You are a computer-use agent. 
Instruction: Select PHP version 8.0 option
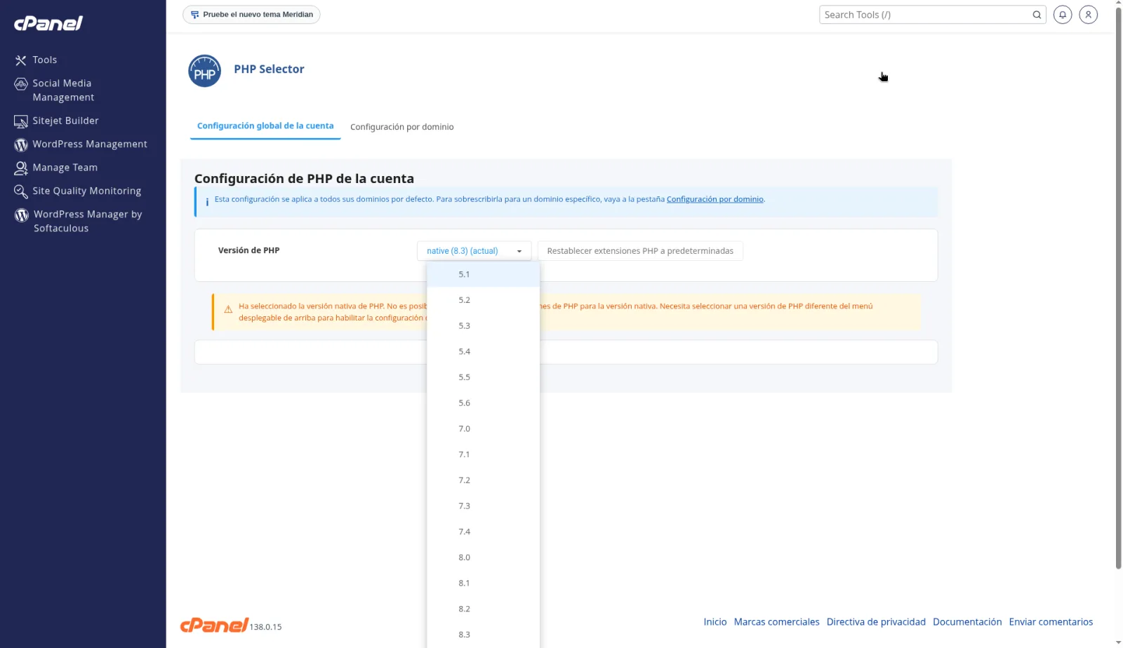coord(483,558)
